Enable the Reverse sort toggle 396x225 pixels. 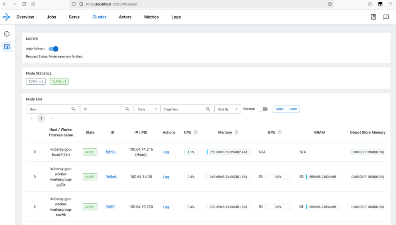[263, 109]
